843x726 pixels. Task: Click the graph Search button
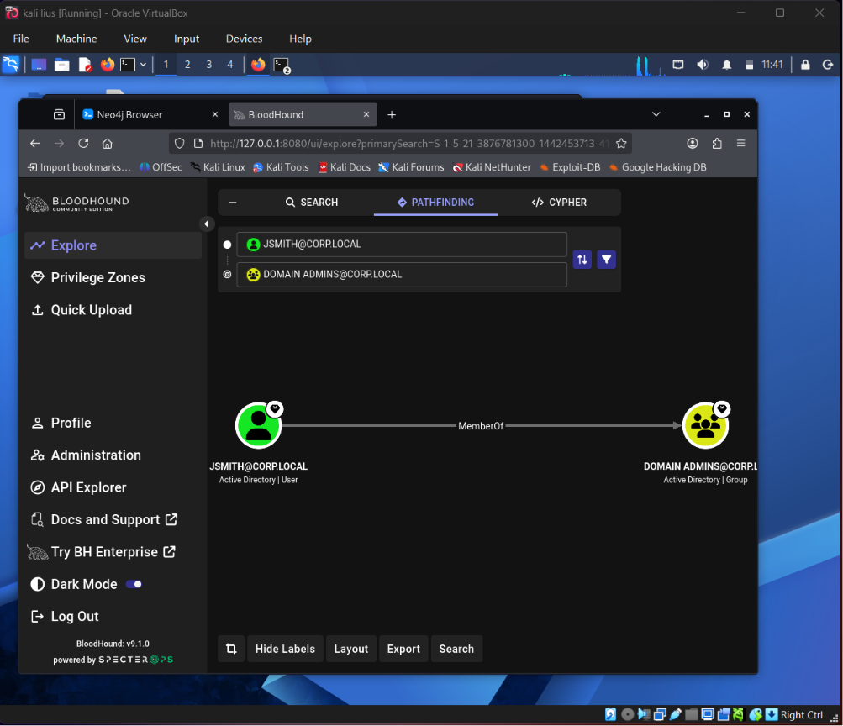click(456, 649)
